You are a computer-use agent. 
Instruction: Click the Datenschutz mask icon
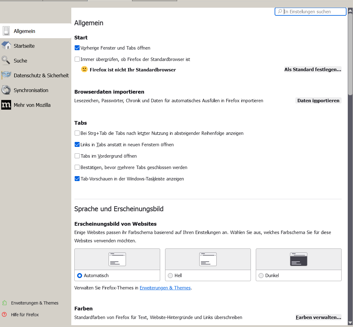6,75
